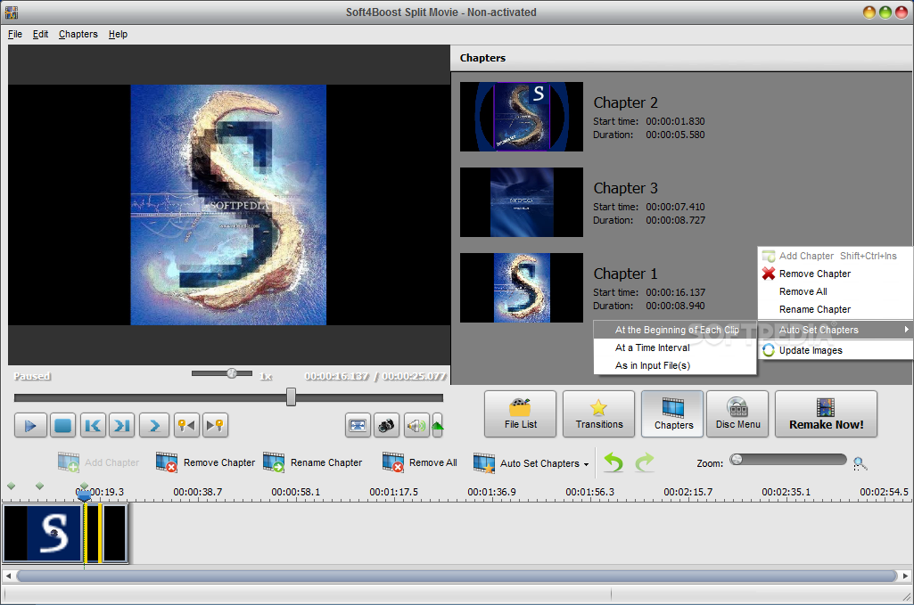Switch to full screen preview
The image size is (914, 605).
358,426
